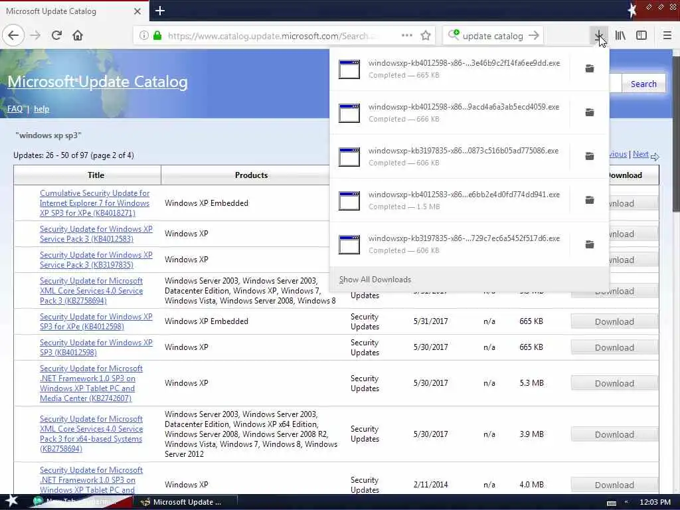
Task: Download the 5.3 MB .NET Framework update
Action: click(x=614, y=383)
